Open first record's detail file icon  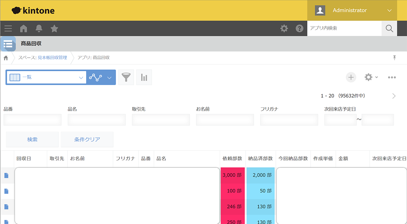pos(6,176)
